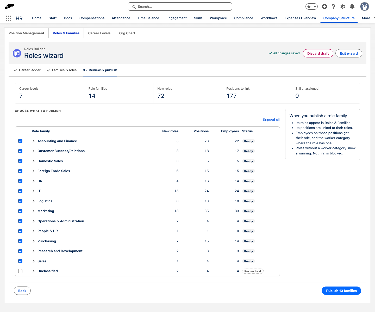Open the Career Levels tab
Image resolution: width=375 pixels, height=312 pixels.
(99, 33)
